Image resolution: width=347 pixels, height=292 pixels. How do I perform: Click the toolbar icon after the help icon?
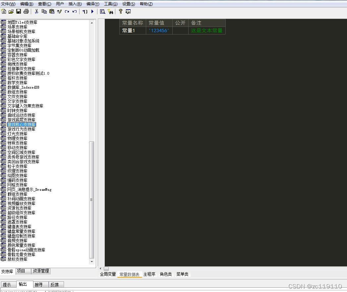click(x=128, y=12)
